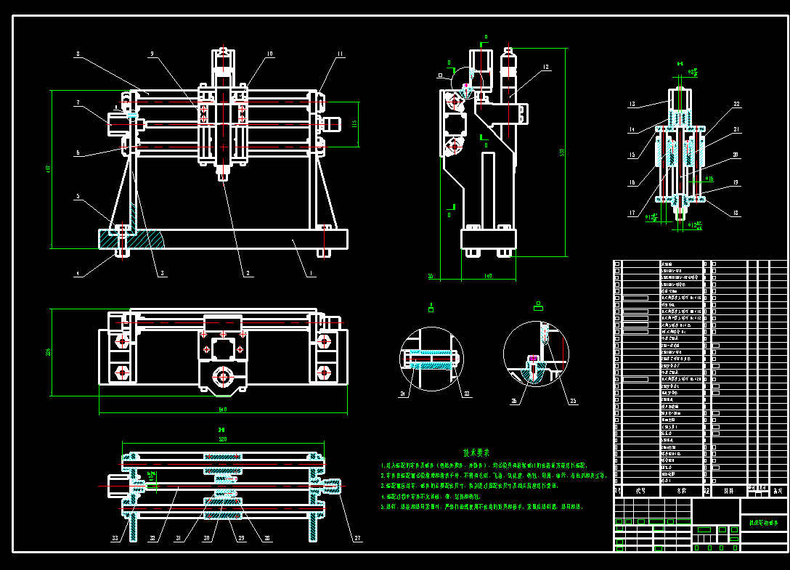
Task: Select the 115 dimension on the front view
Action: click(354, 124)
